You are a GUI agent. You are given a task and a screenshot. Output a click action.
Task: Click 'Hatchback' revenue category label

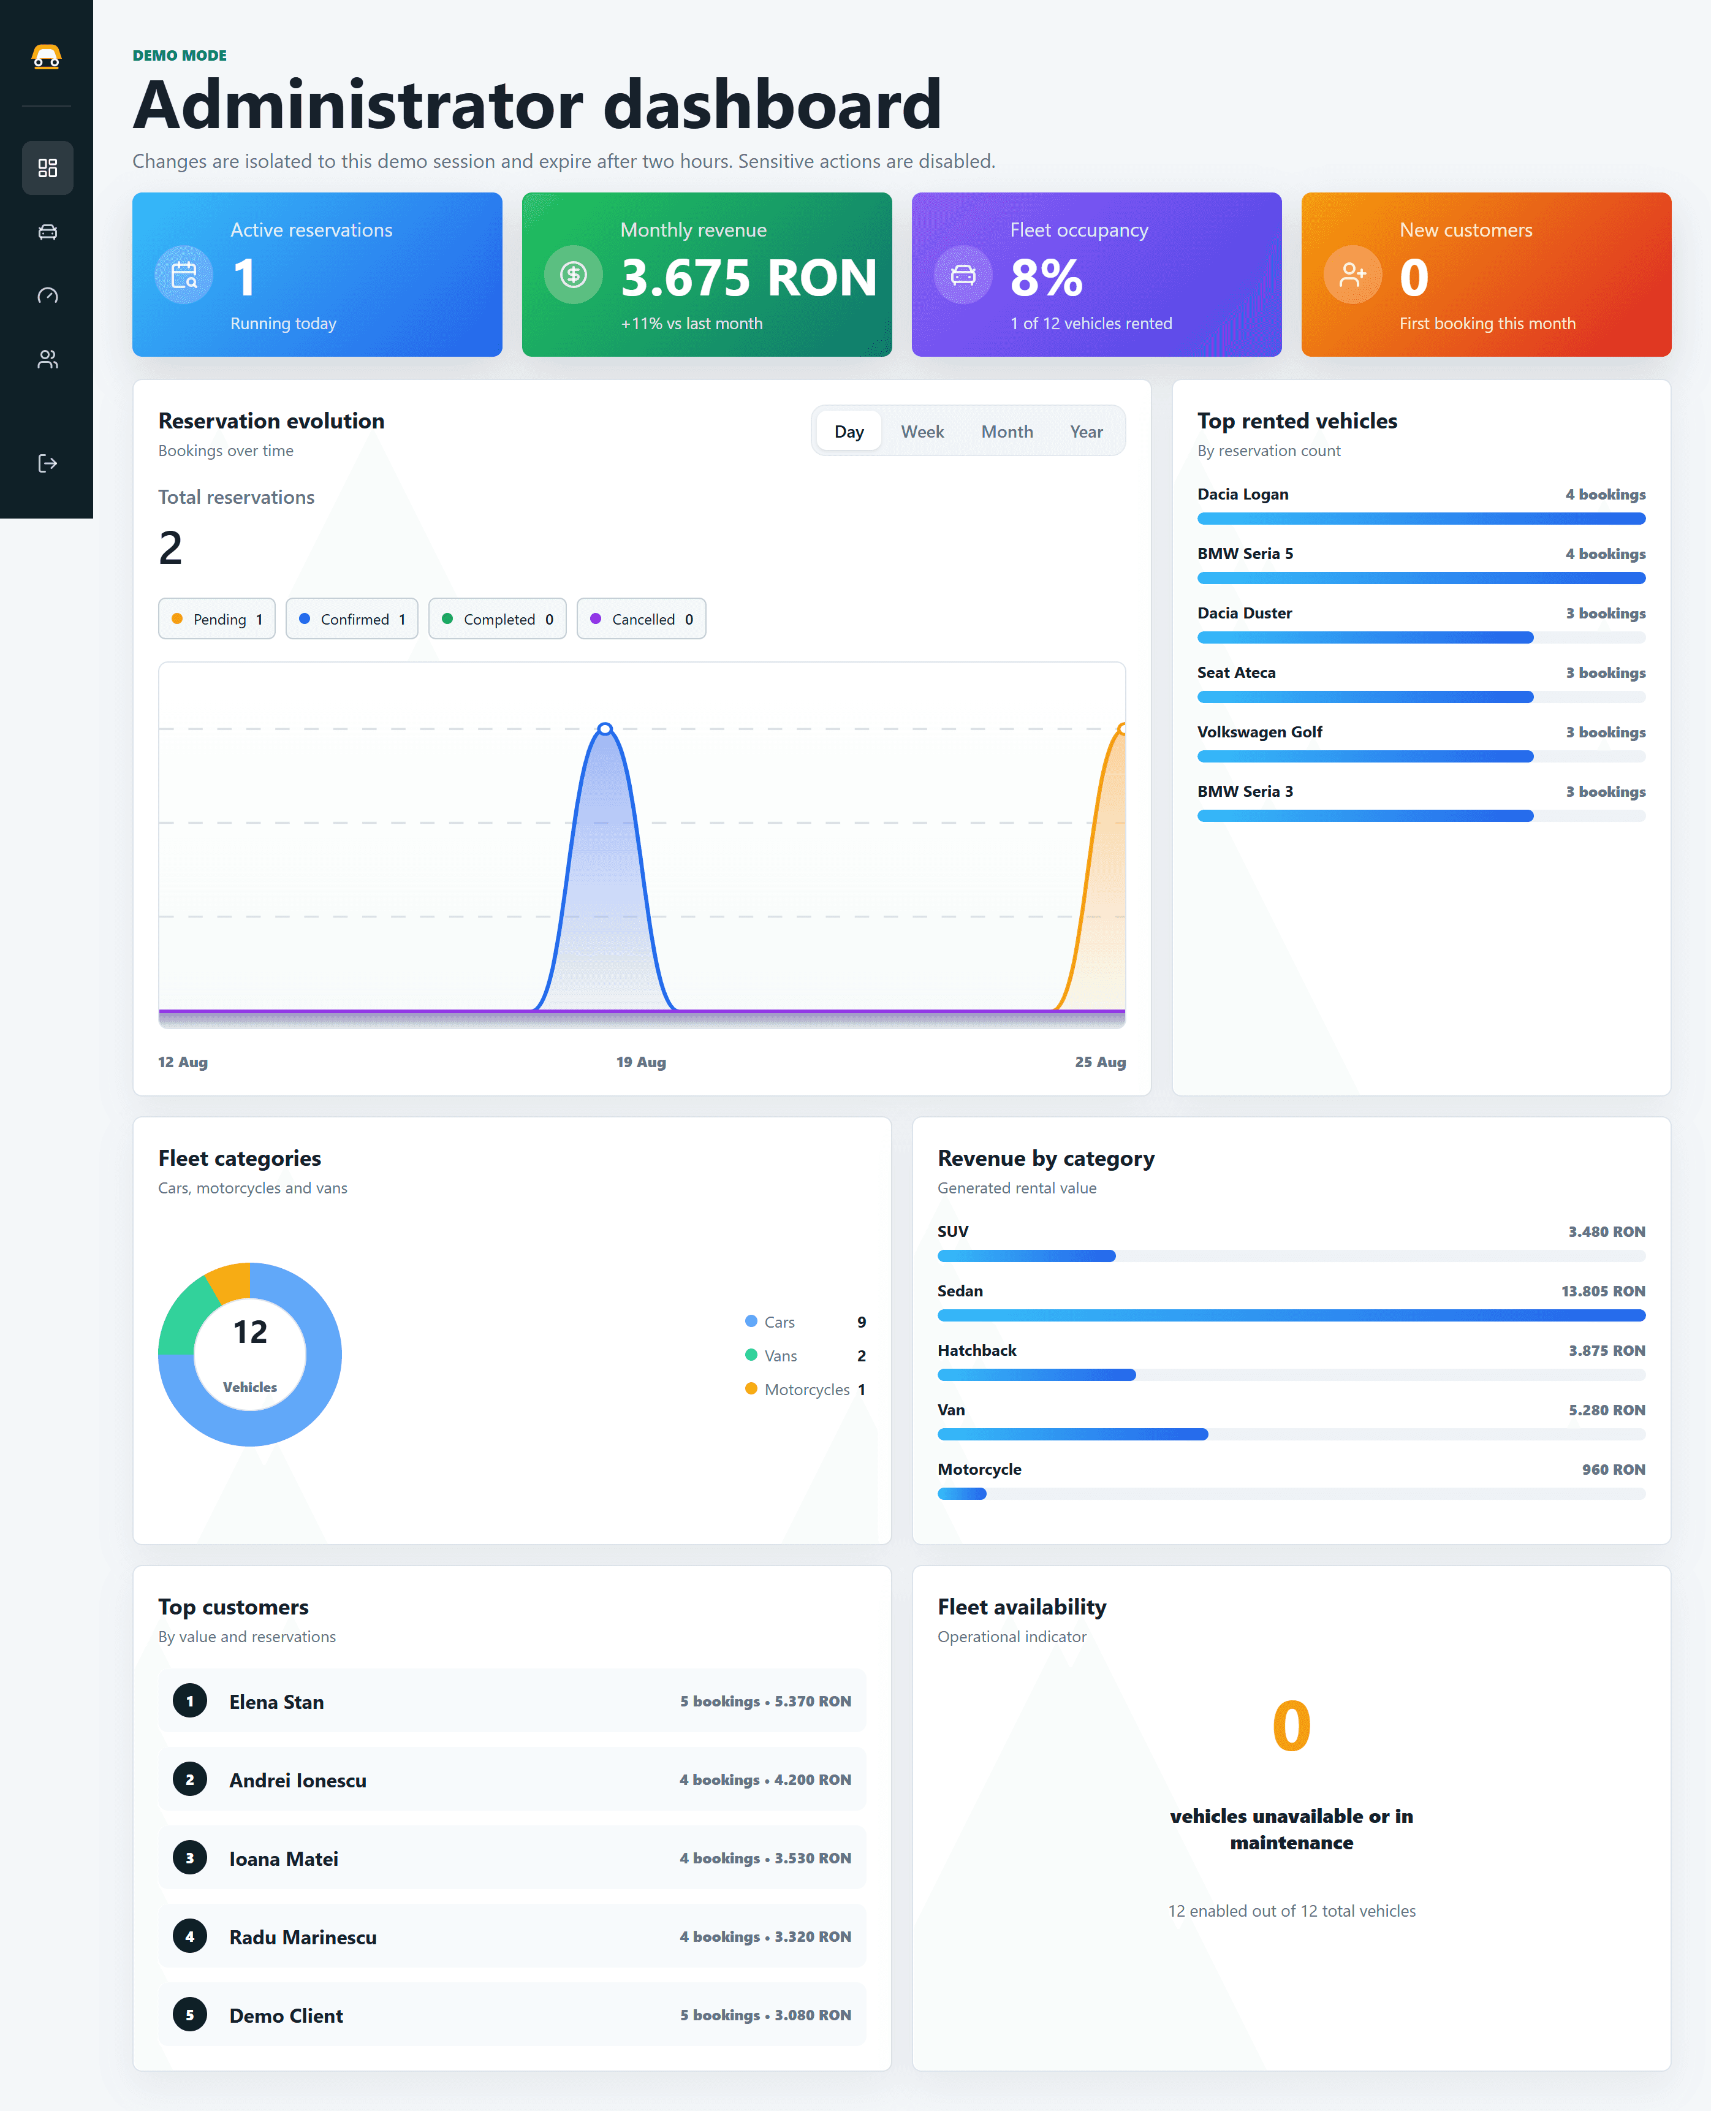(x=977, y=1350)
